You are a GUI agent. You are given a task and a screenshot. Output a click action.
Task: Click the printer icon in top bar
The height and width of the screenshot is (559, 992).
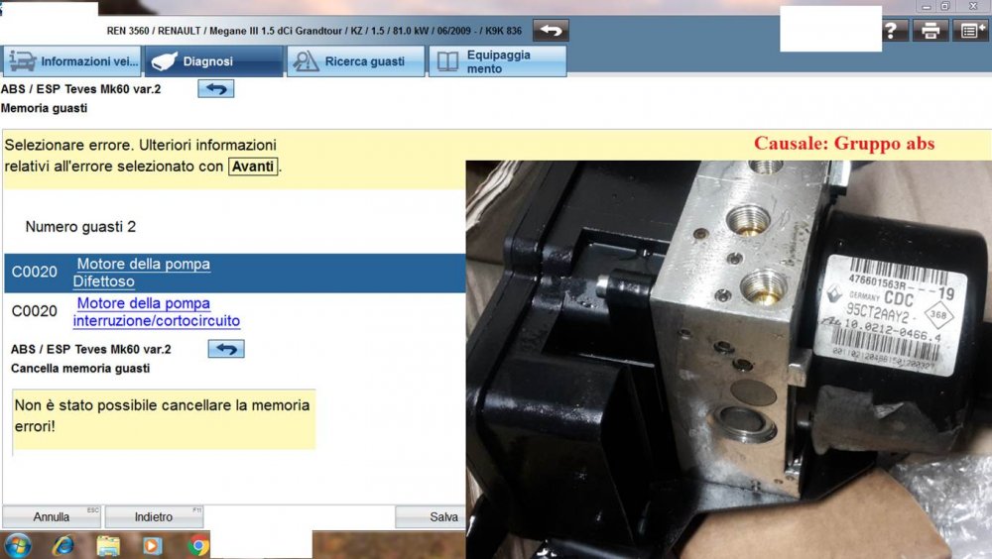[x=930, y=31]
